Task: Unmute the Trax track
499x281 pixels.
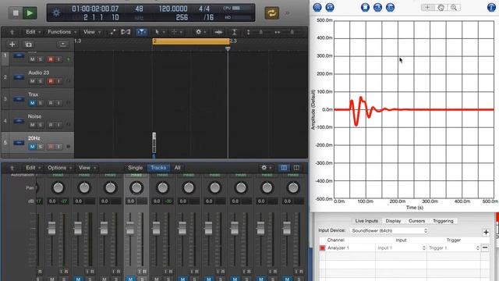Action: pos(32,103)
